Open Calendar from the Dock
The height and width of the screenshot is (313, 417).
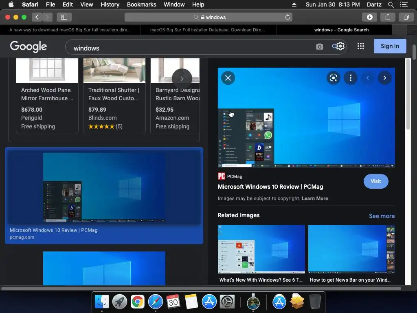pyautogui.click(x=173, y=302)
